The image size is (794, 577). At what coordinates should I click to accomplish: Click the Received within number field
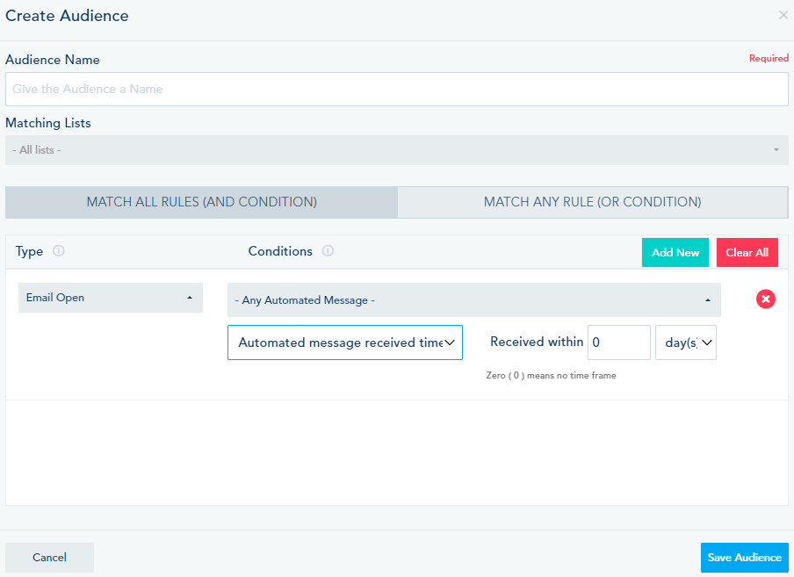pyautogui.click(x=618, y=343)
